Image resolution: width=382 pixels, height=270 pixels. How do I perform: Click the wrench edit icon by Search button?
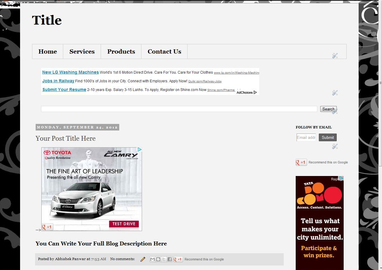(x=335, y=111)
